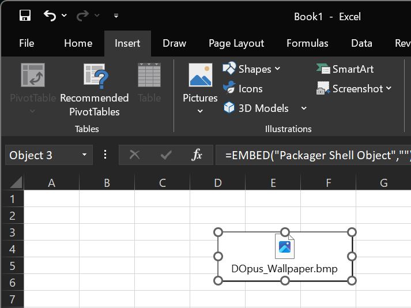The width and height of the screenshot is (411, 308).
Task: Open the Data tab
Action: point(361,43)
